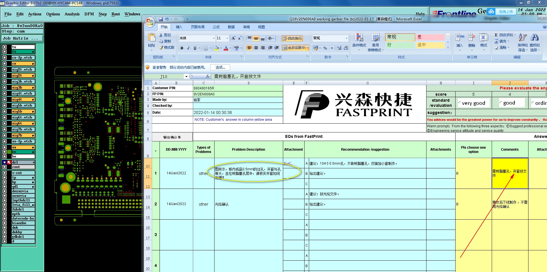Viewport: 547px width, 272px height.
Task: Click the formula bar text
Action: [x=238, y=76]
